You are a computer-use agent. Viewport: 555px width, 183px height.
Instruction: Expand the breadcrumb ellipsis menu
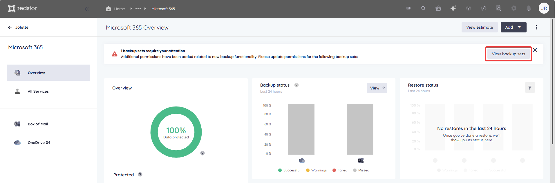138,9
